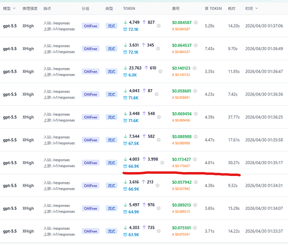The height and width of the screenshot is (245, 288).
Task: Open cost info icon beside $0.058601
Action: (x=195, y=91)
